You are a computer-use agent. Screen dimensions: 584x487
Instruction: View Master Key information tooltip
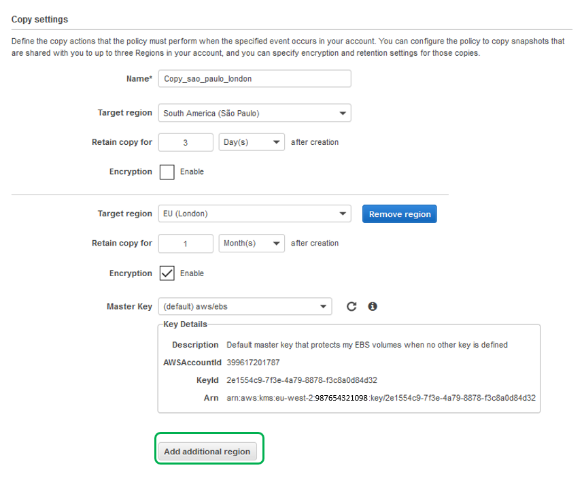[372, 306]
